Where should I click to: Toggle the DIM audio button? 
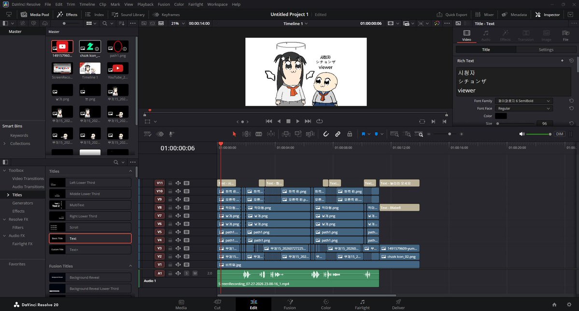559,134
